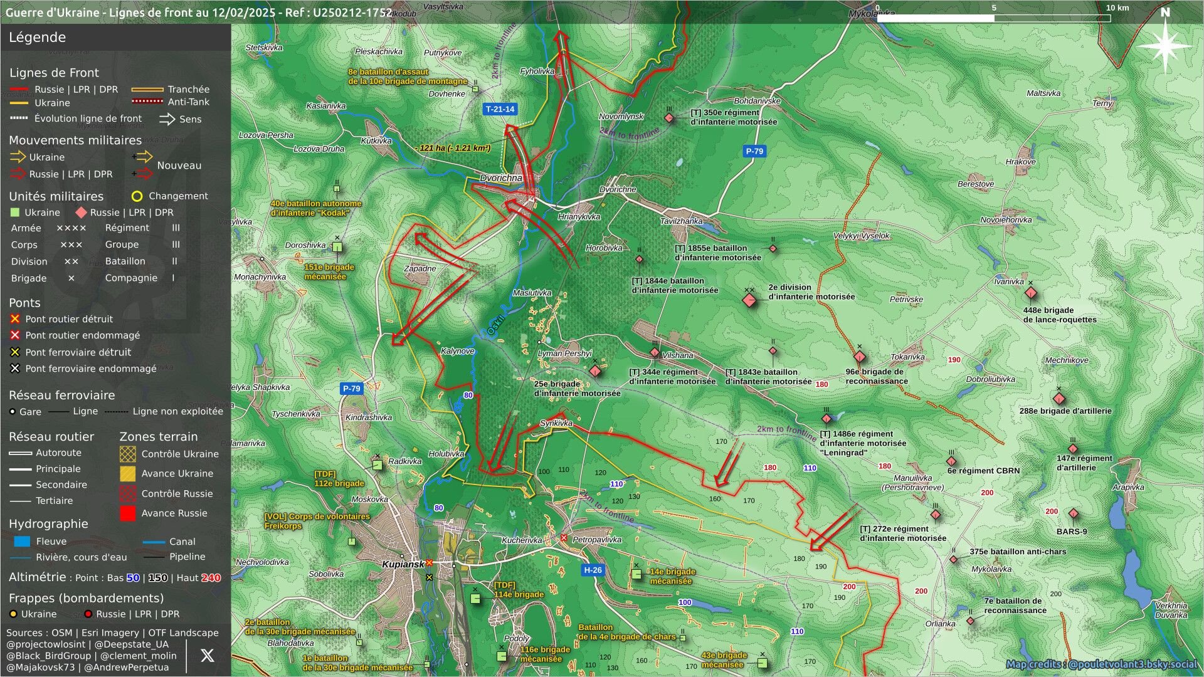Click the P-79 road shield near Novomlynsk
The image size is (1204, 677).
(754, 151)
